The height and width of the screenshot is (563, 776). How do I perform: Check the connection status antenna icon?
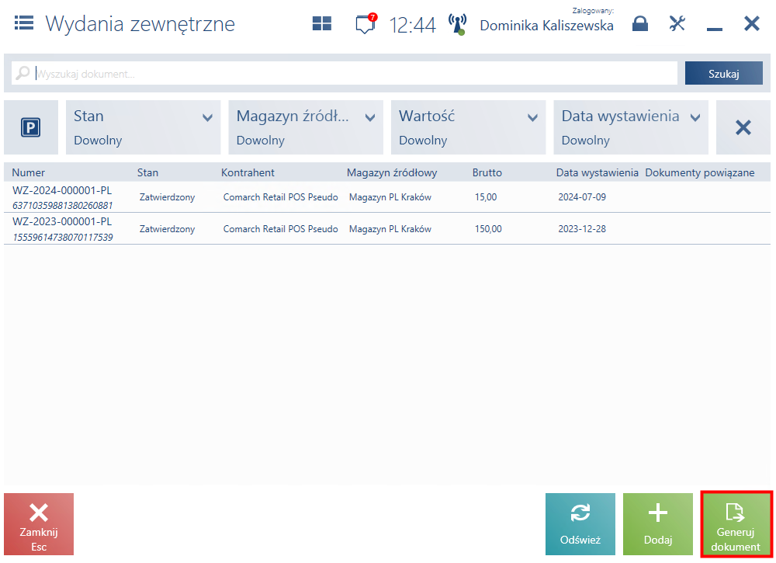click(457, 24)
